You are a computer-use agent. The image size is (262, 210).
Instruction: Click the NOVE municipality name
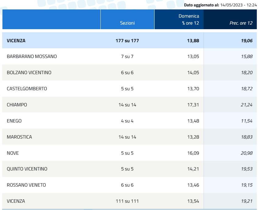click(13, 153)
